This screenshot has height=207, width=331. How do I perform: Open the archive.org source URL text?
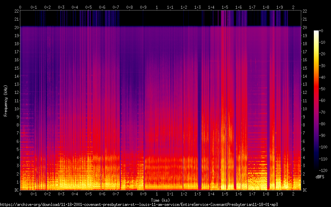[x=139, y=205]
